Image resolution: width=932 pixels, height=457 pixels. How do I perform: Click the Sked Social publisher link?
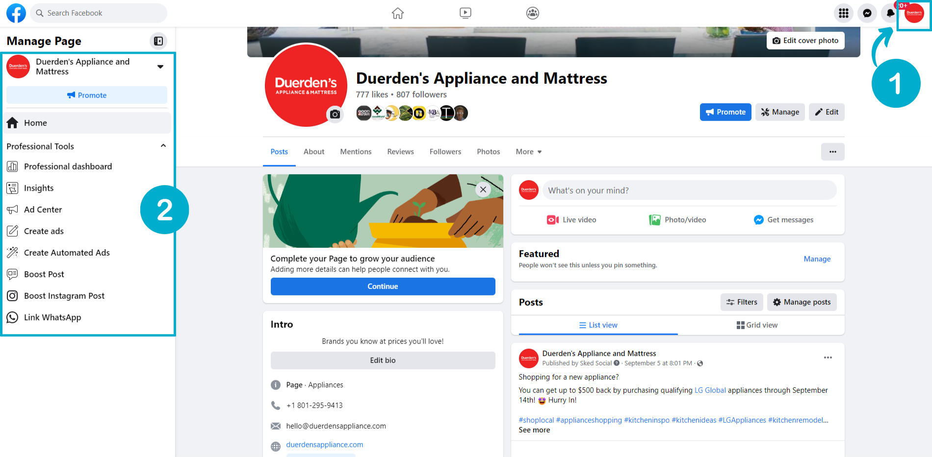[596, 363]
